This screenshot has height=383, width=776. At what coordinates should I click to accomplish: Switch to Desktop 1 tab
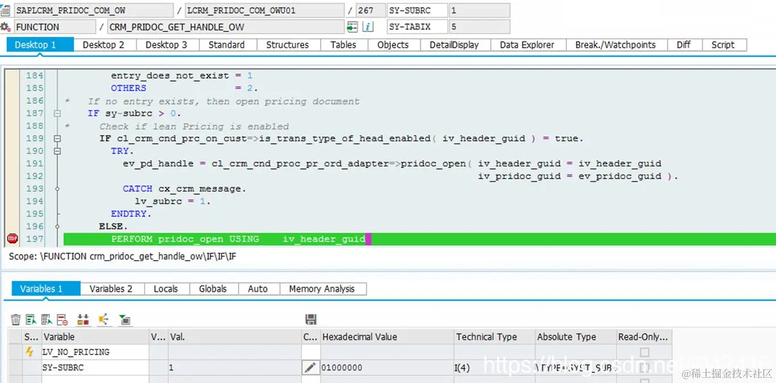[40, 45]
